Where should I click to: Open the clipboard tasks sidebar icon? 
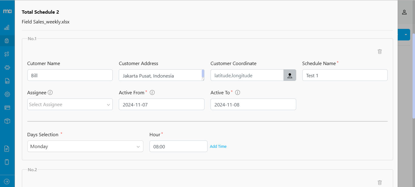pos(7,41)
